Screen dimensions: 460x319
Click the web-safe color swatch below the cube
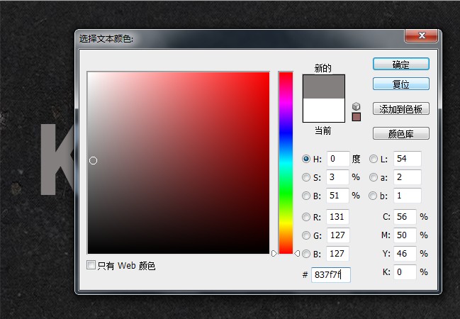[356, 117]
